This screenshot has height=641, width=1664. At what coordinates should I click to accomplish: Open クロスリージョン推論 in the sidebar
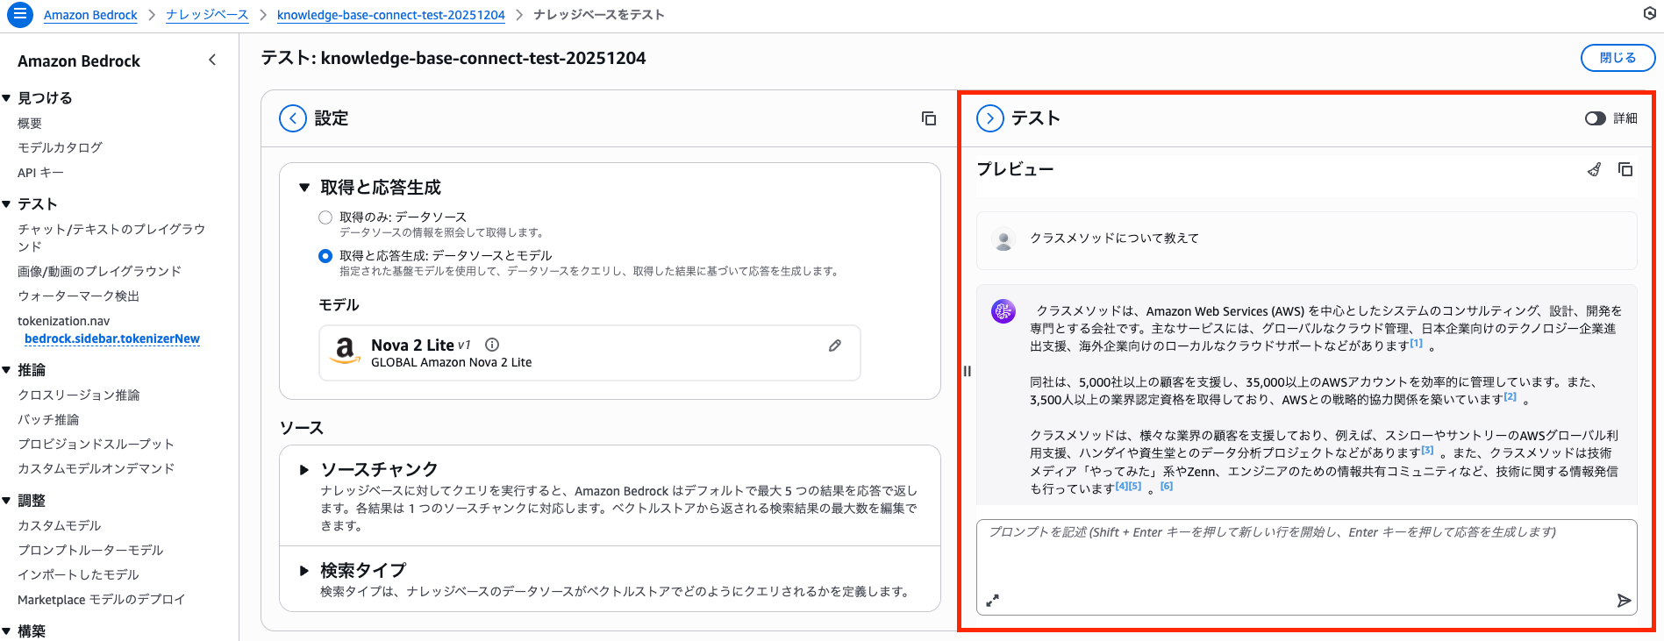[x=78, y=395]
